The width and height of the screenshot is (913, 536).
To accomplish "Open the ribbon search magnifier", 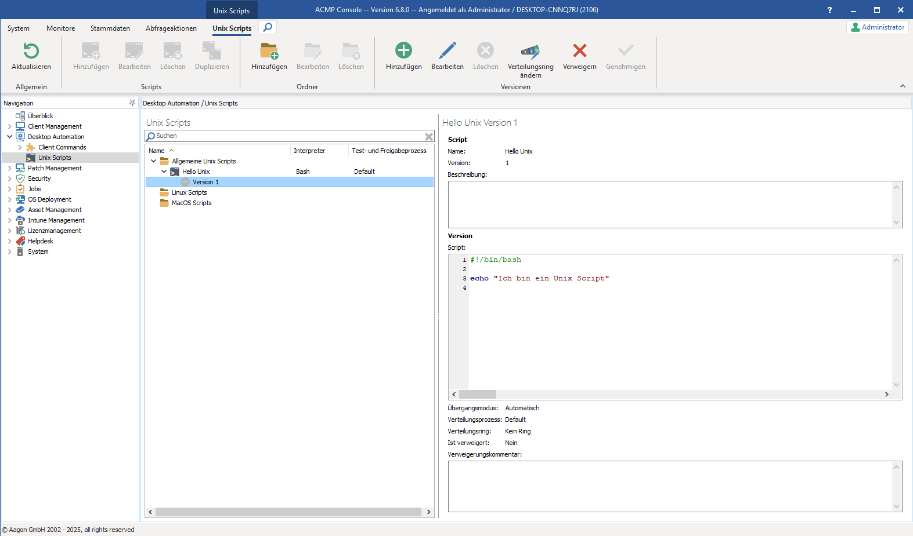I will (x=268, y=27).
